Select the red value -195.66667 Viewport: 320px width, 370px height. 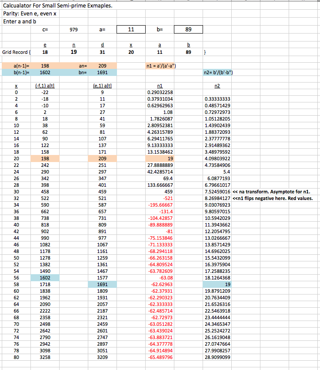[160, 205]
